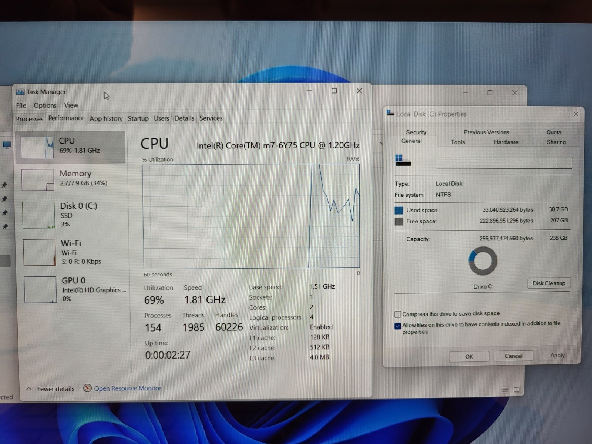
Task: Select Disk 0 (C:) in sidebar
Action: pyautogui.click(x=71, y=215)
